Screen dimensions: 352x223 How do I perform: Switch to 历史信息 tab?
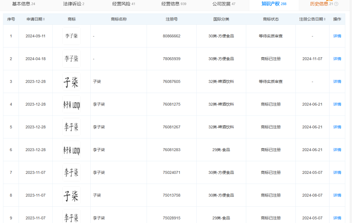(321, 4)
